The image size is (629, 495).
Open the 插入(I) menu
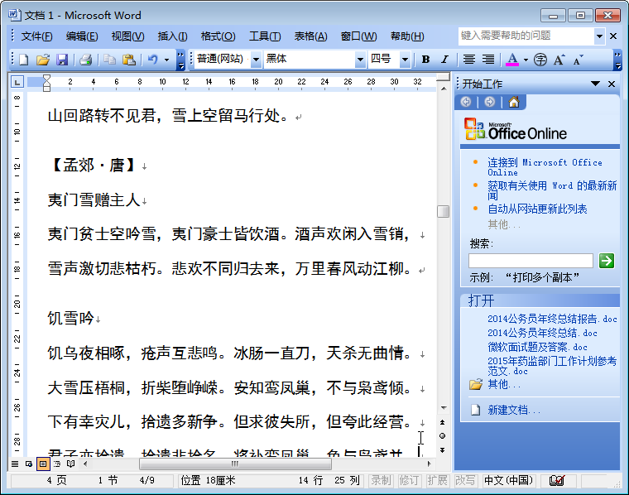point(172,36)
